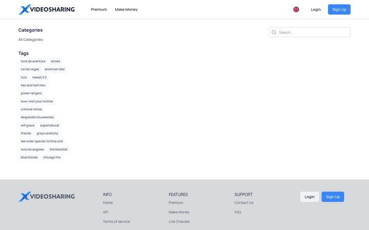
Task: Open the 'ncis' tag
Action: tap(24, 77)
